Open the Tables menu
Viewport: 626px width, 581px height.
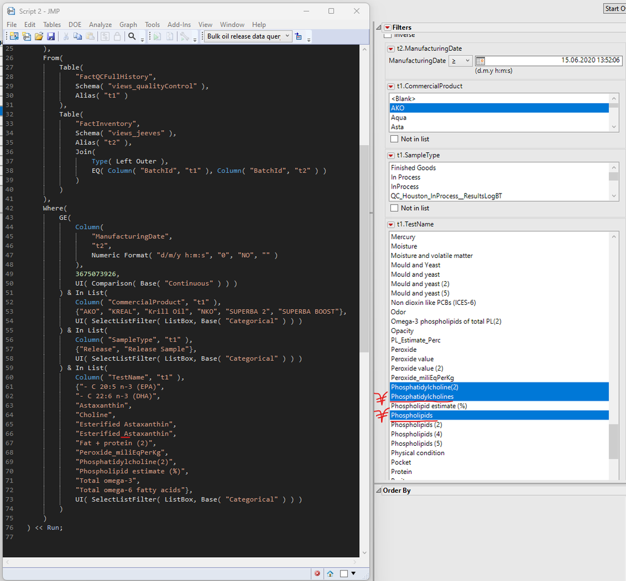pyautogui.click(x=51, y=24)
